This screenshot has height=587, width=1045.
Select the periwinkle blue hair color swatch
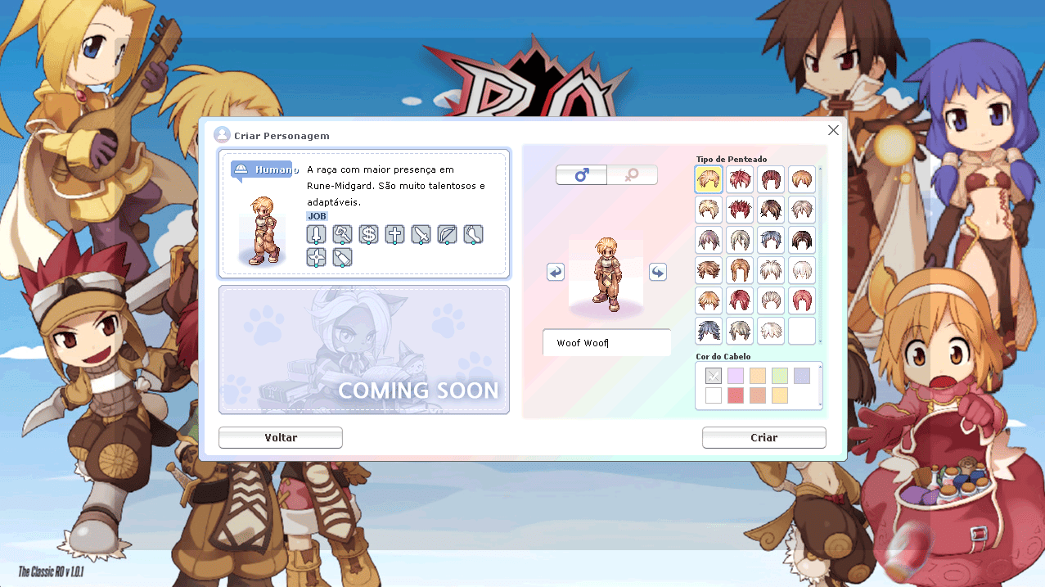click(x=802, y=376)
